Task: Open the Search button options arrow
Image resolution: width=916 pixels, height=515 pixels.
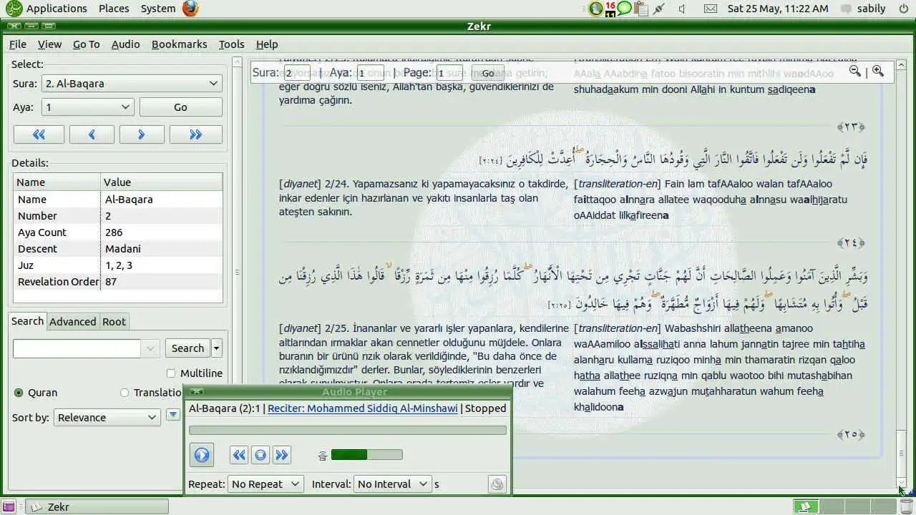Action: click(x=217, y=348)
